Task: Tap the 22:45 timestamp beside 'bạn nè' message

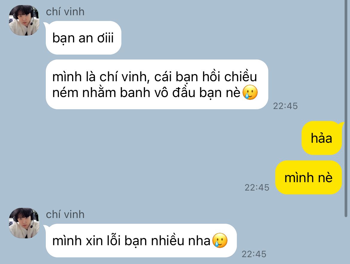Action: (x=285, y=106)
